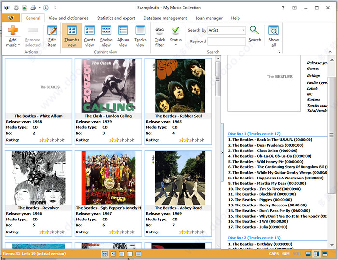Click the printer icon in title bar
338x260 pixels.
click(33, 8)
